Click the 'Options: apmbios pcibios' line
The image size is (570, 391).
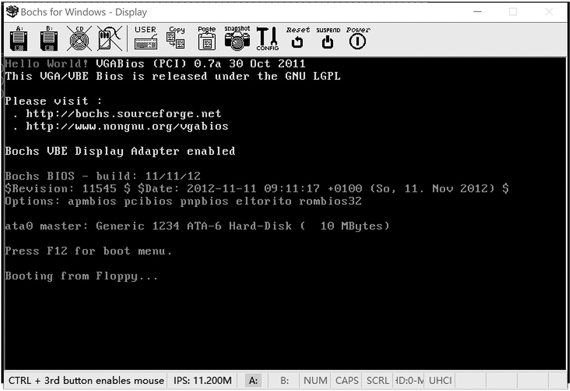click(x=183, y=201)
